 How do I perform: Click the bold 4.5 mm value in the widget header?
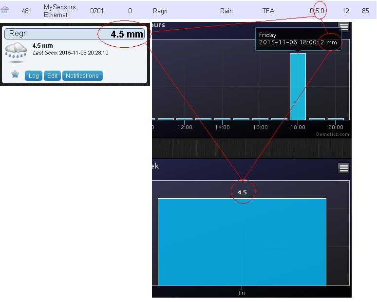[x=127, y=34]
